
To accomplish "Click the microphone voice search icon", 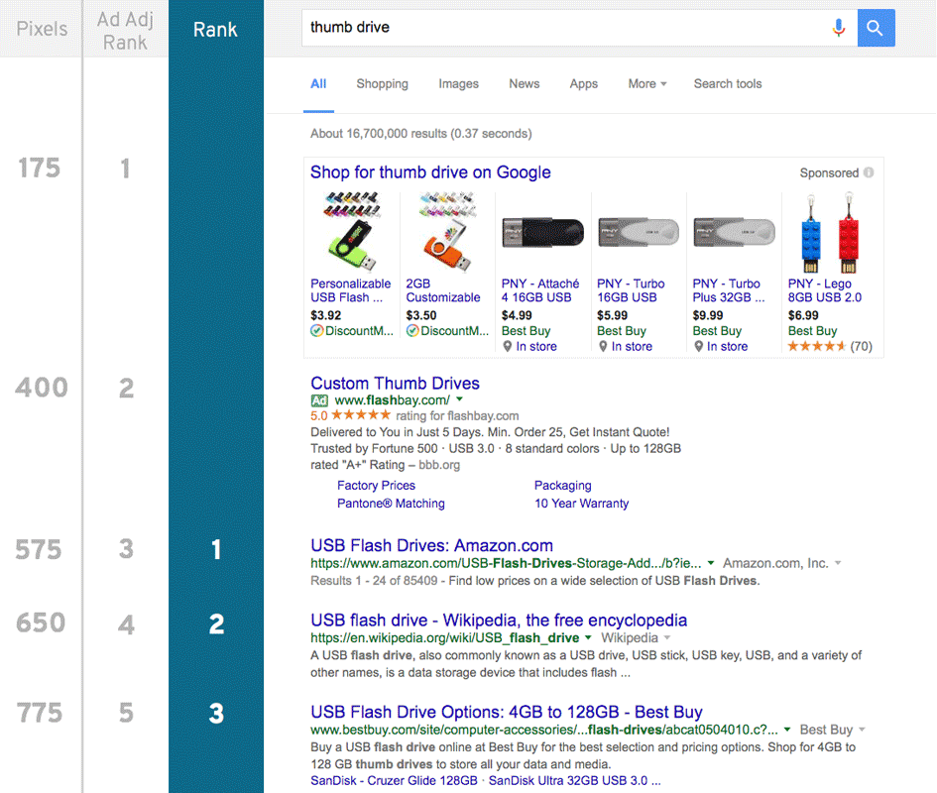I will [x=839, y=28].
